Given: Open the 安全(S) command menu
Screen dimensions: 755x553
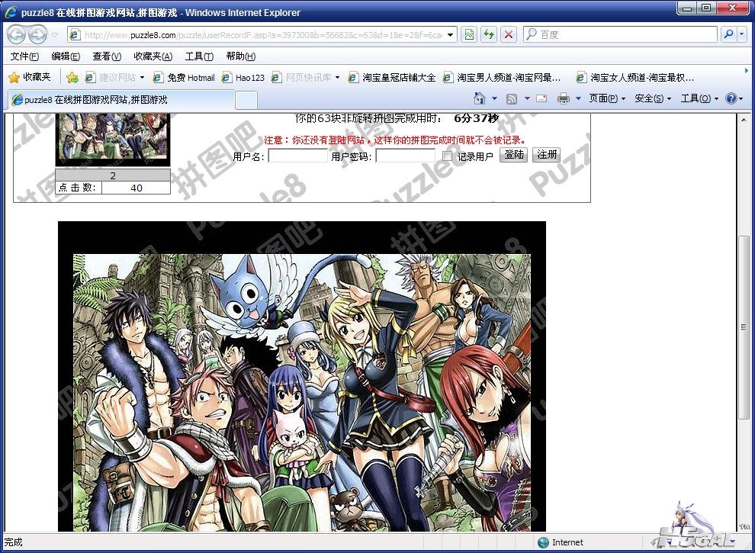Looking at the screenshot, I should 653,98.
